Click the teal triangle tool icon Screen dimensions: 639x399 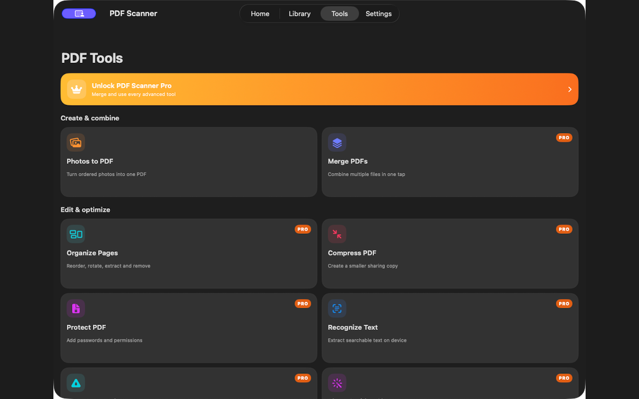76,383
